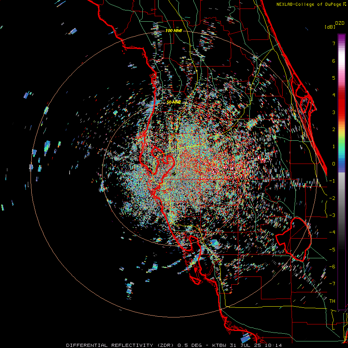Click the [dB] units label
Image resolution: width=348 pixels, height=348 pixels.
point(330,27)
